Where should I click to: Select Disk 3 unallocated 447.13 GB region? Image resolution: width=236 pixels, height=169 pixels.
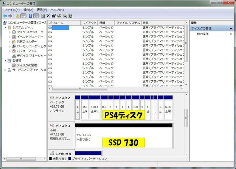pos(123,137)
